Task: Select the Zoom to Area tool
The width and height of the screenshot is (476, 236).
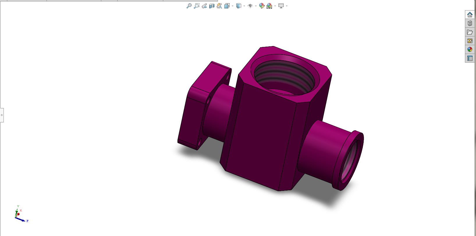Action: tap(197, 6)
